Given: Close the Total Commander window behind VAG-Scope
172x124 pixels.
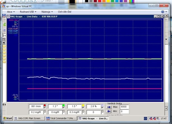Looking at the screenshot, I should point(166,16).
